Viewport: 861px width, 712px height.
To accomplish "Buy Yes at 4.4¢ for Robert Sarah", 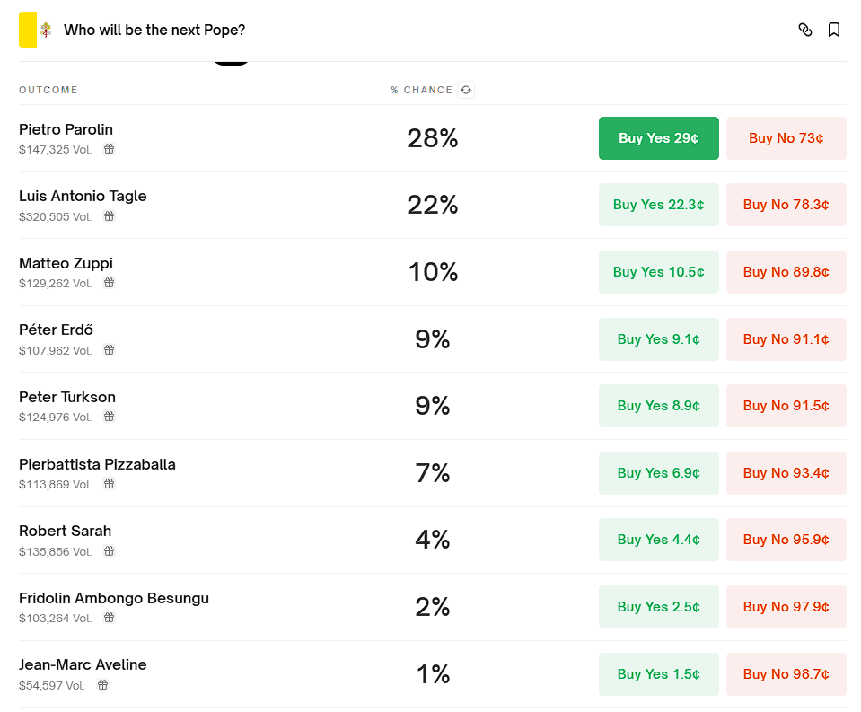I will [658, 540].
